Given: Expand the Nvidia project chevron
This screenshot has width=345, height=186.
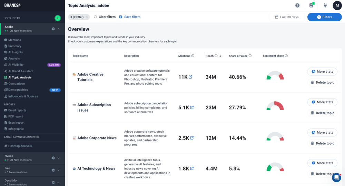Looking at the screenshot, I should point(59,158).
